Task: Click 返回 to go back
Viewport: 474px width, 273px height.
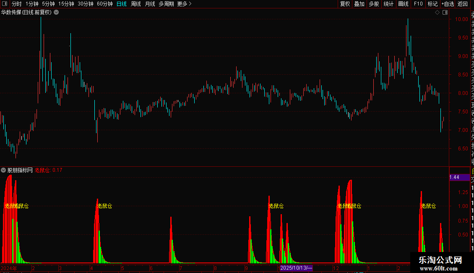Action: point(463,4)
